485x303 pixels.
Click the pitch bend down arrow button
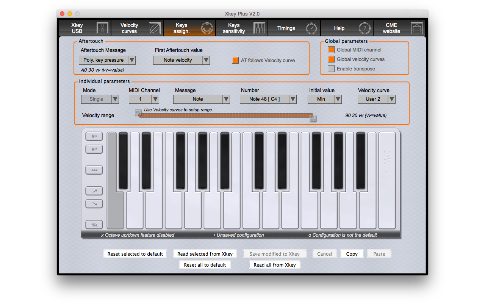point(94,204)
